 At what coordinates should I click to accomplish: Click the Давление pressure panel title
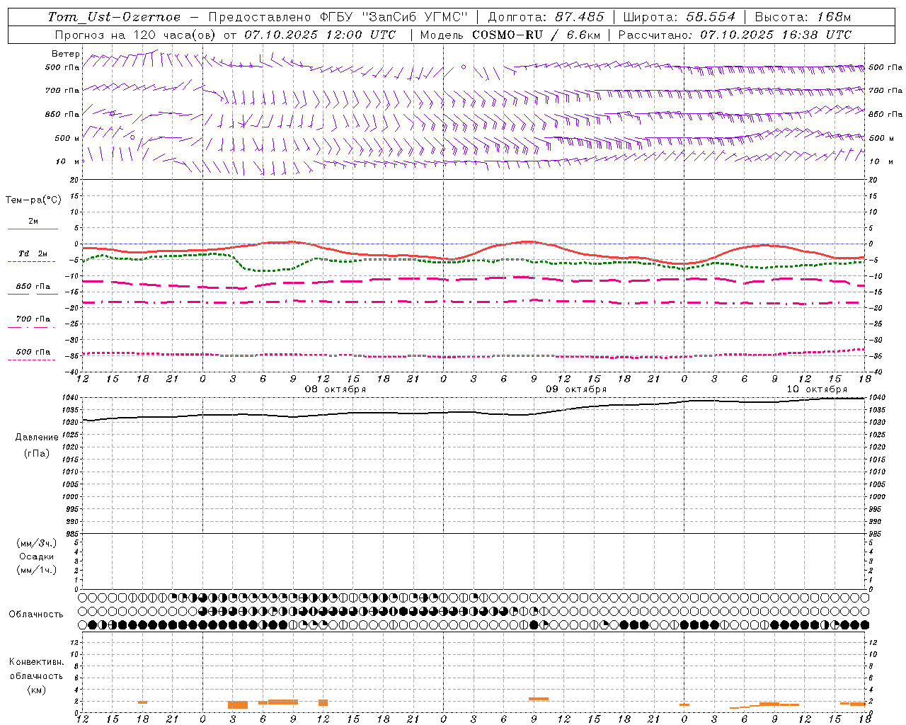[36, 438]
